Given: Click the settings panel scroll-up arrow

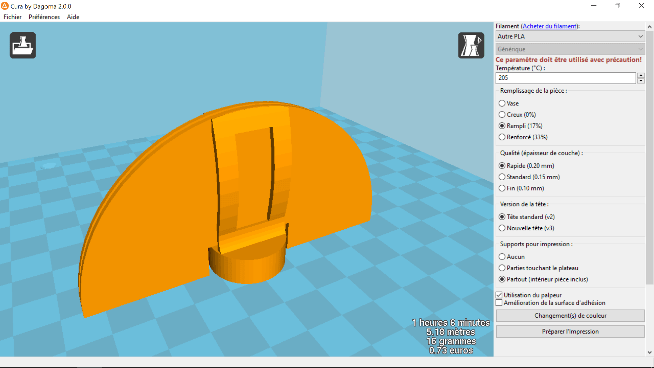Looking at the screenshot, I should [650, 27].
